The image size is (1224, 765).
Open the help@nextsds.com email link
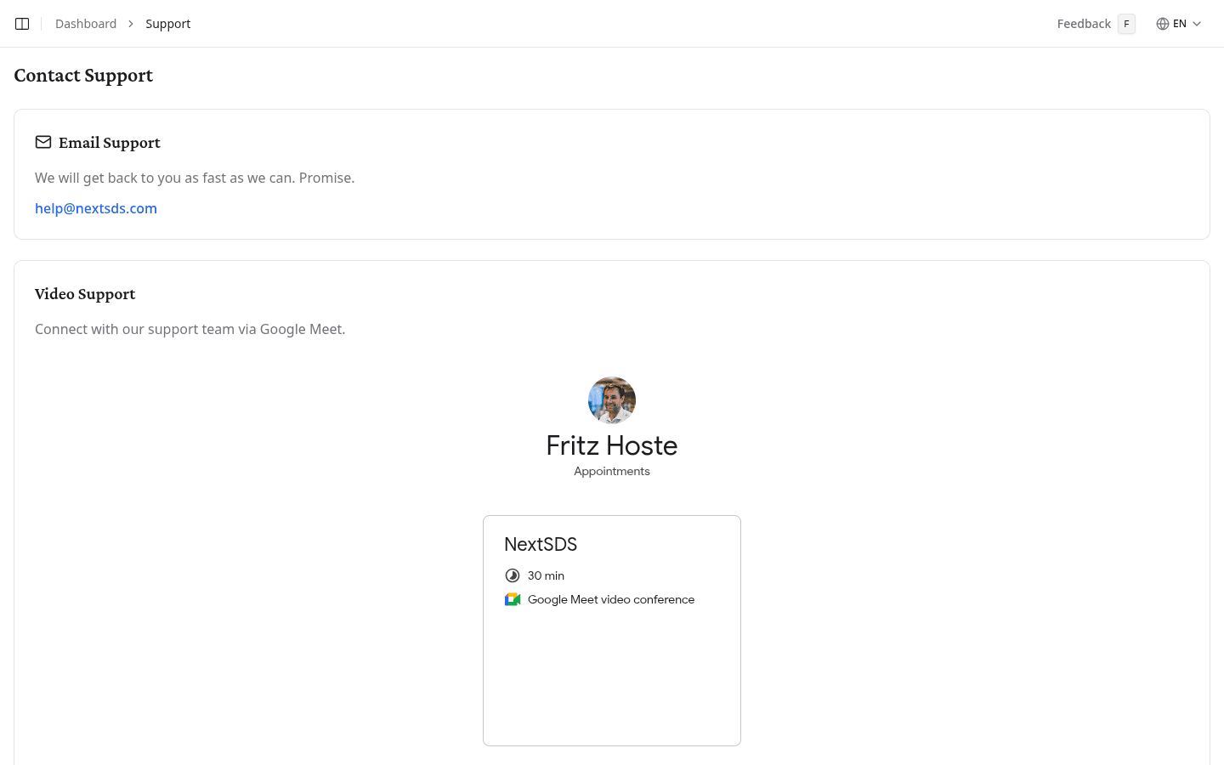pyautogui.click(x=95, y=208)
